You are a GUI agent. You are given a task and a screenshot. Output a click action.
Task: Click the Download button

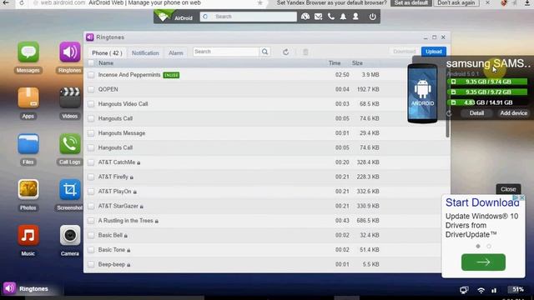[x=404, y=52]
